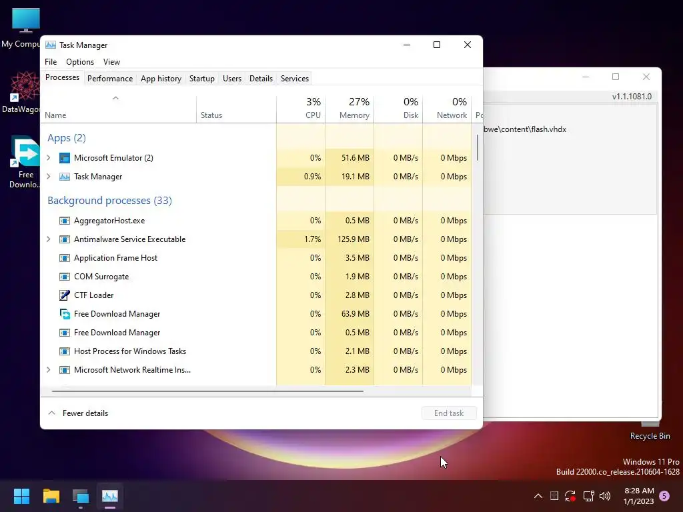Click the sync status tray icon
This screenshot has height=512, width=683.
tap(570, 496)
